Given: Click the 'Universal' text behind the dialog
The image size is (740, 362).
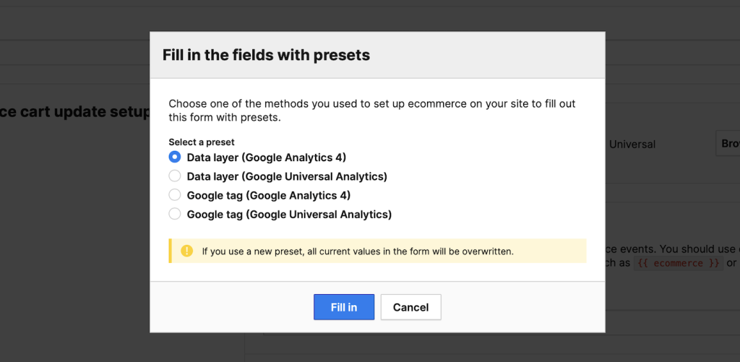Looking at the screenshot, I should (632, 145).
